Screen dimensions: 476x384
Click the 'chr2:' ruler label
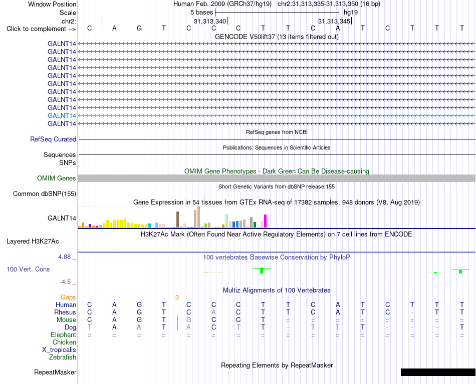tap(69, 21)
